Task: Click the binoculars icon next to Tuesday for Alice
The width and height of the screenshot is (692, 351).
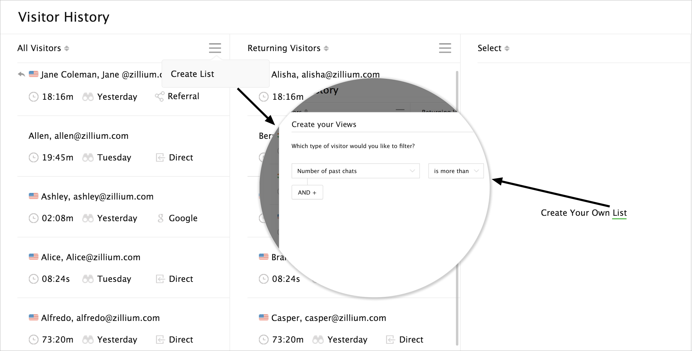Action: (x=88, y=279)
